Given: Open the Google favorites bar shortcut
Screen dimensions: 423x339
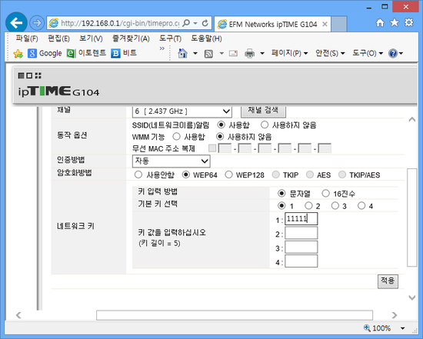Looking at the screenshot, I should pyautogui.click(x=45, y=53).
